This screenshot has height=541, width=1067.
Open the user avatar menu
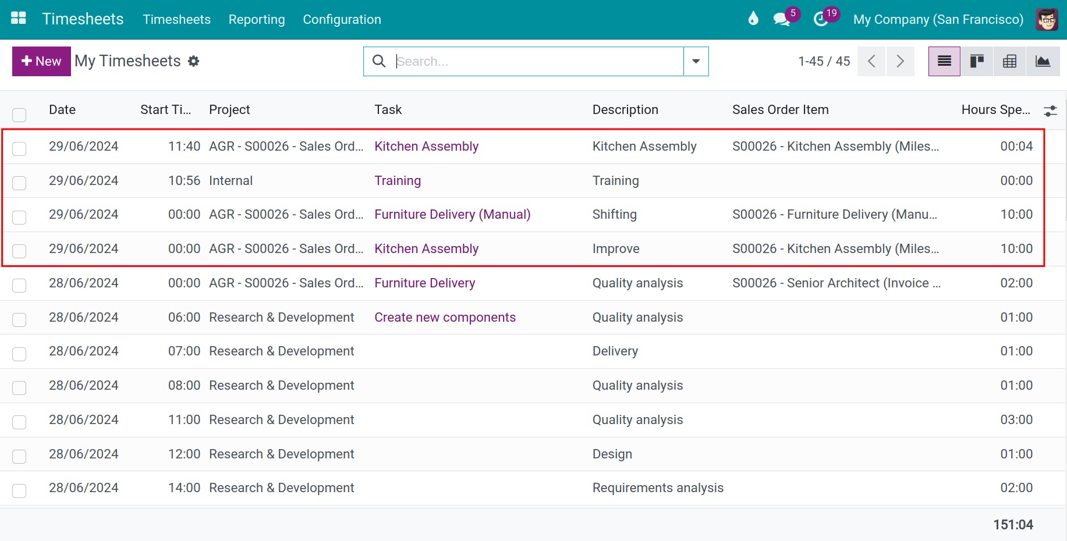coord(1047,19)
